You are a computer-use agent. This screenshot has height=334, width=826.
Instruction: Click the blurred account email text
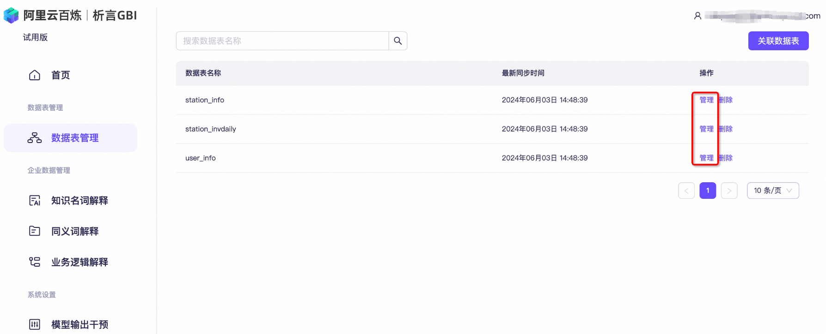coord(763,16)
